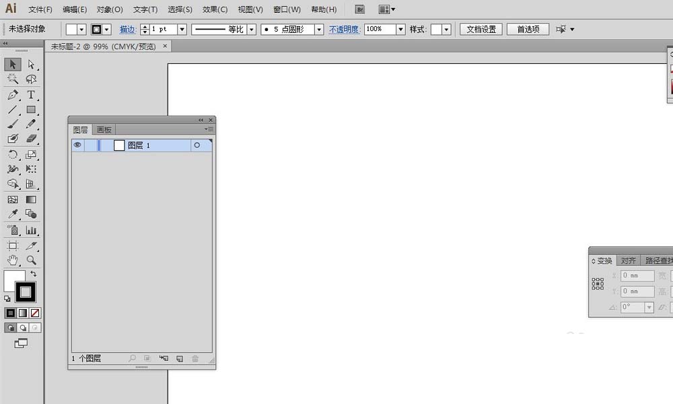The width and height of the screenshot is (673, 404).
Task: Select the Blob Brush tool
Action: [x=12, y=139]
